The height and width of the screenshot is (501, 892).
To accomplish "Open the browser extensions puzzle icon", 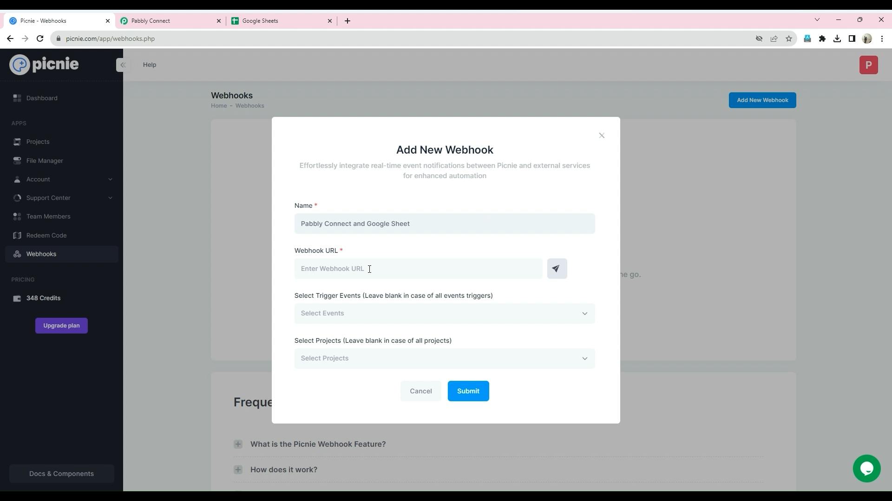I will (822, 39).
